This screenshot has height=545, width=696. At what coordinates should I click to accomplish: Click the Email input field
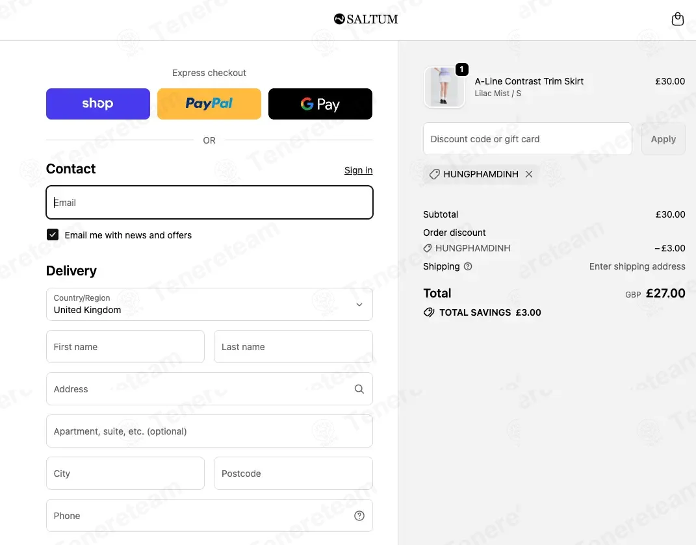coord(209,203)
